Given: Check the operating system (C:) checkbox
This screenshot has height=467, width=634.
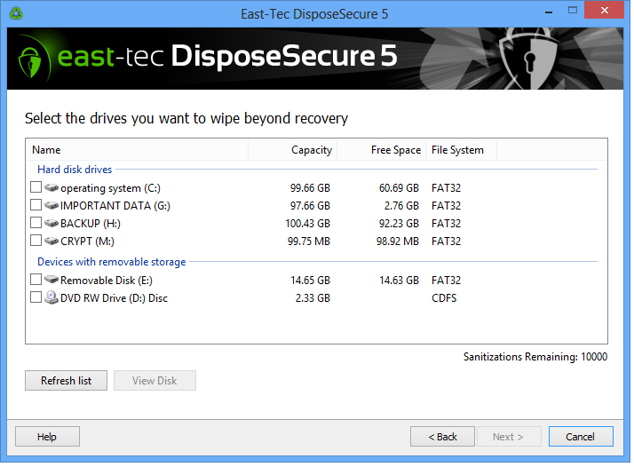Looking at the screenshot, I should coord(36,187).
